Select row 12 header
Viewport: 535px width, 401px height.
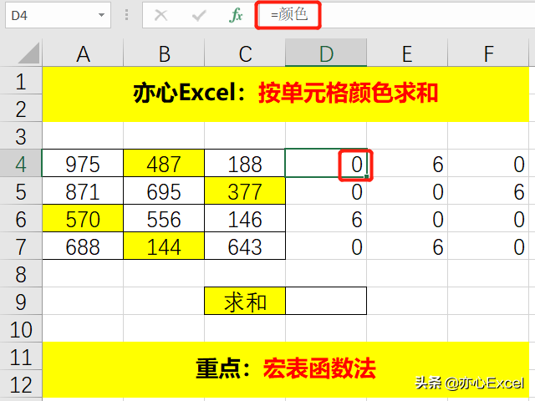coord(21,384)
